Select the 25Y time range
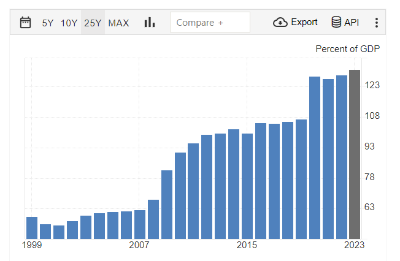Image resolution: width=400 pixels, height=261 pixels. (x=93, y=23)
